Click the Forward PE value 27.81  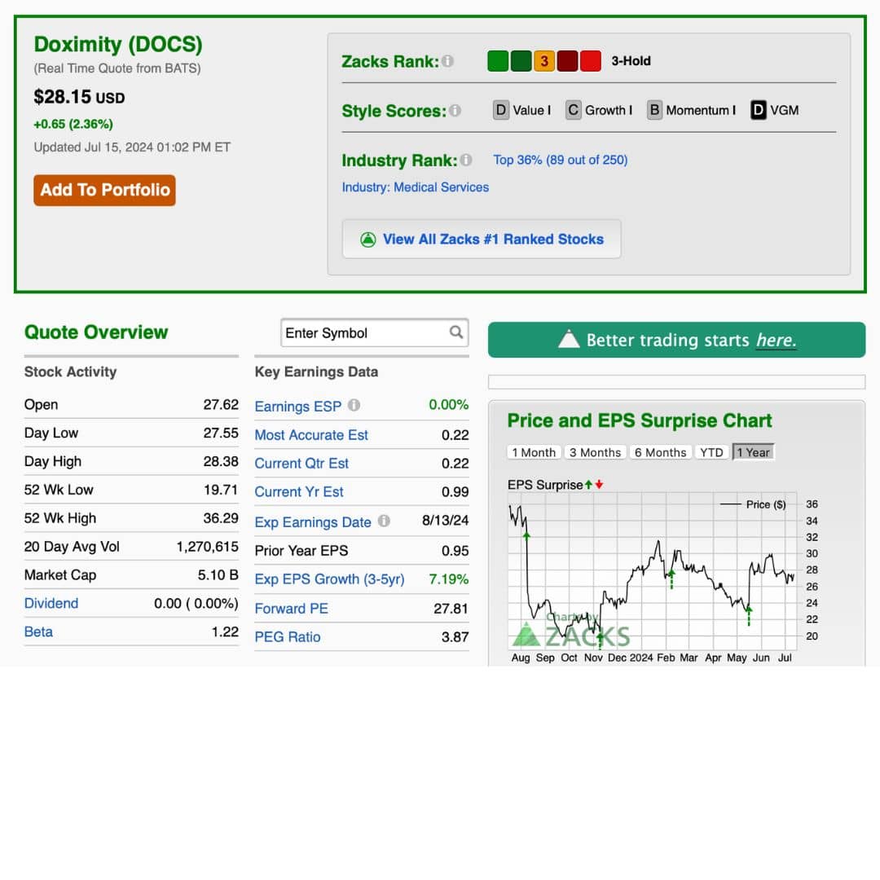point(451,609)
